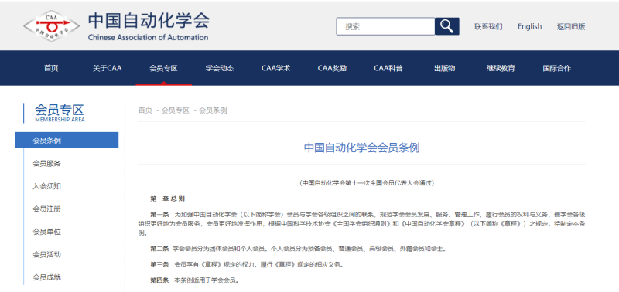Viewport: 619px width, 292px height.
Task: Open the 首页 navigation item
Action: [x=51, y=68]
